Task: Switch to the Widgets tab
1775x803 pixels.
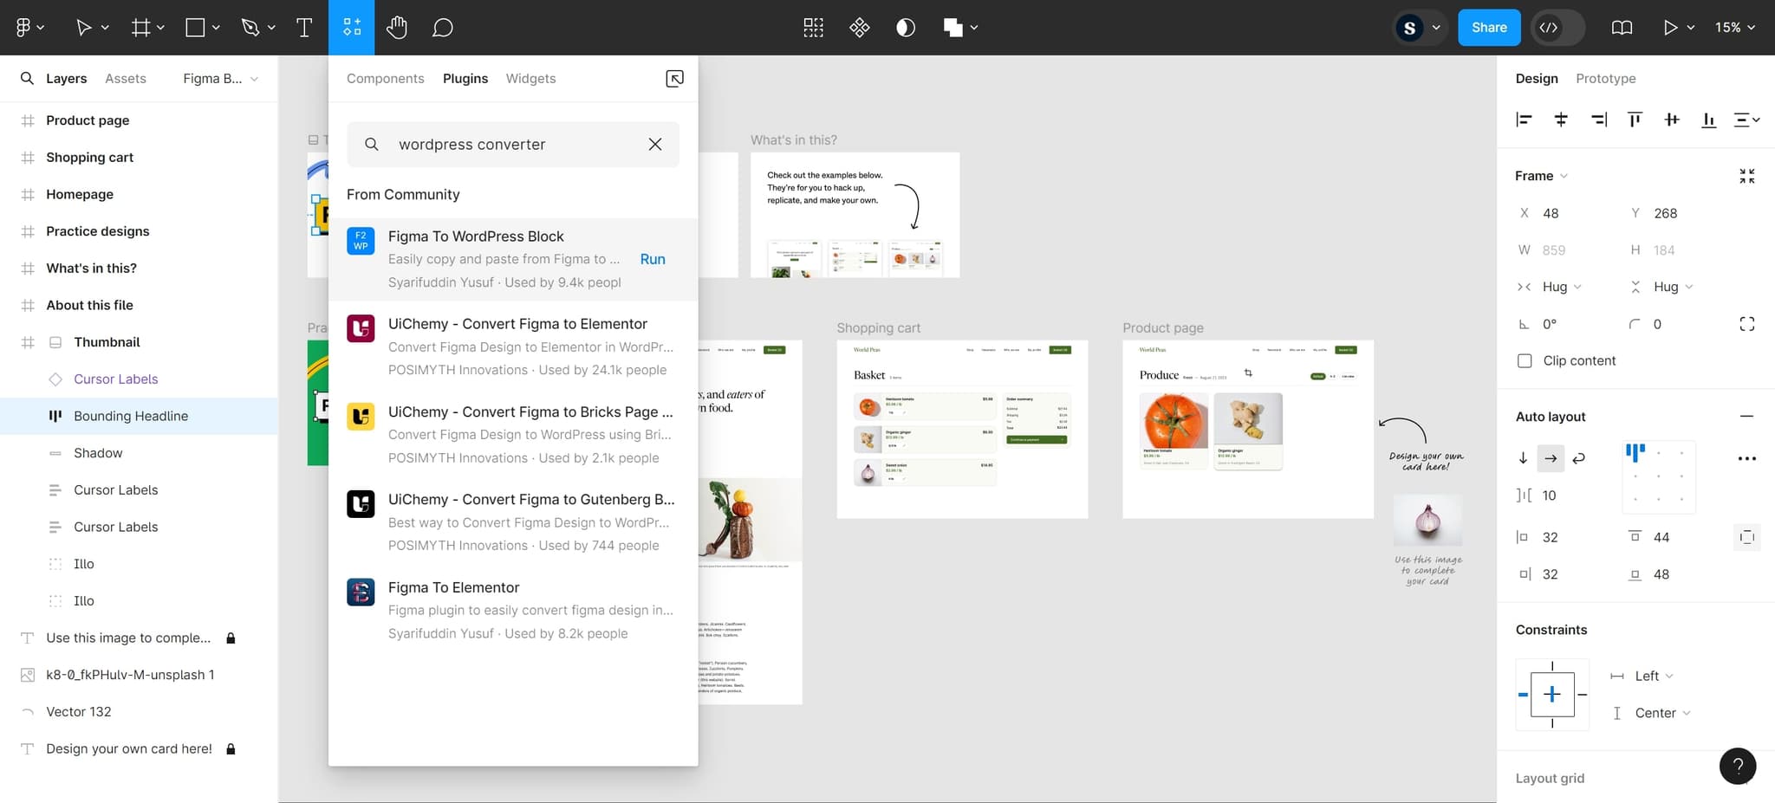Action: click(x=530, y=78)
